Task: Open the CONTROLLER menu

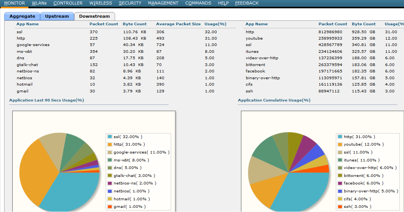Action: 68,3
